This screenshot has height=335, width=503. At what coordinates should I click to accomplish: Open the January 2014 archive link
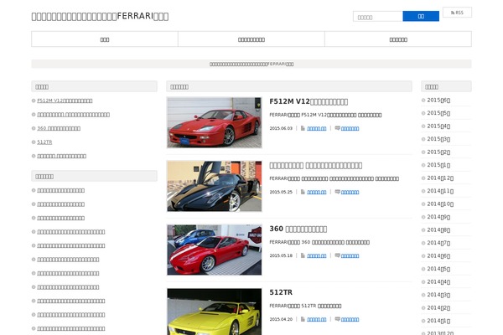pos(438,321)
